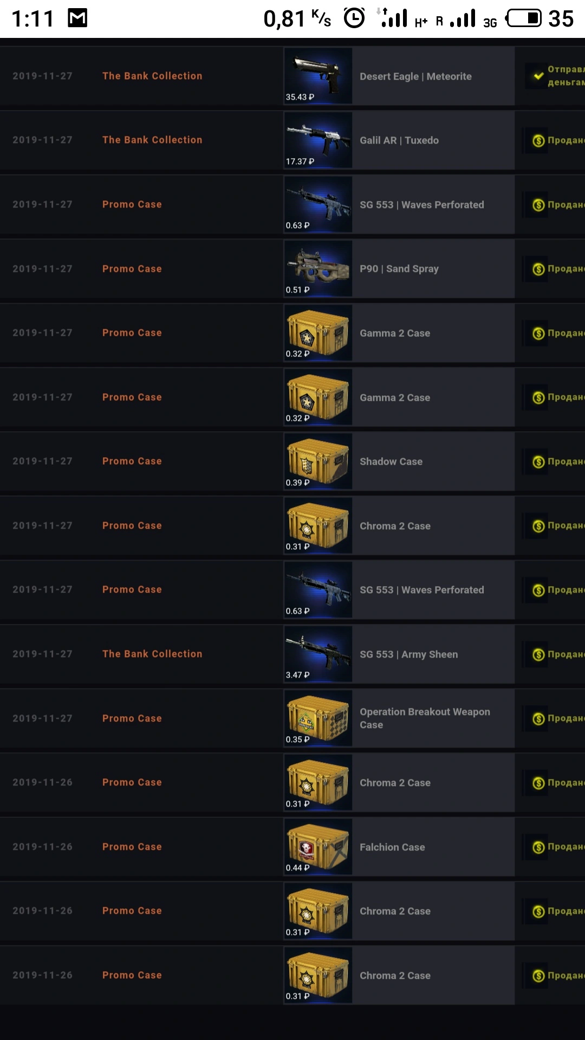
Task: Tap the Falchion Case crate icon
Action: pyautogui.click(x=318, y=847)
